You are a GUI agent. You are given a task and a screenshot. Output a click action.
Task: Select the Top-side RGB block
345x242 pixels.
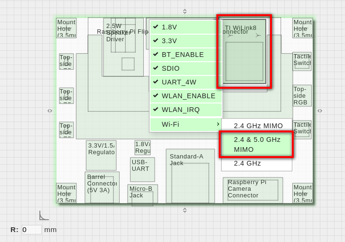point(302,96)
